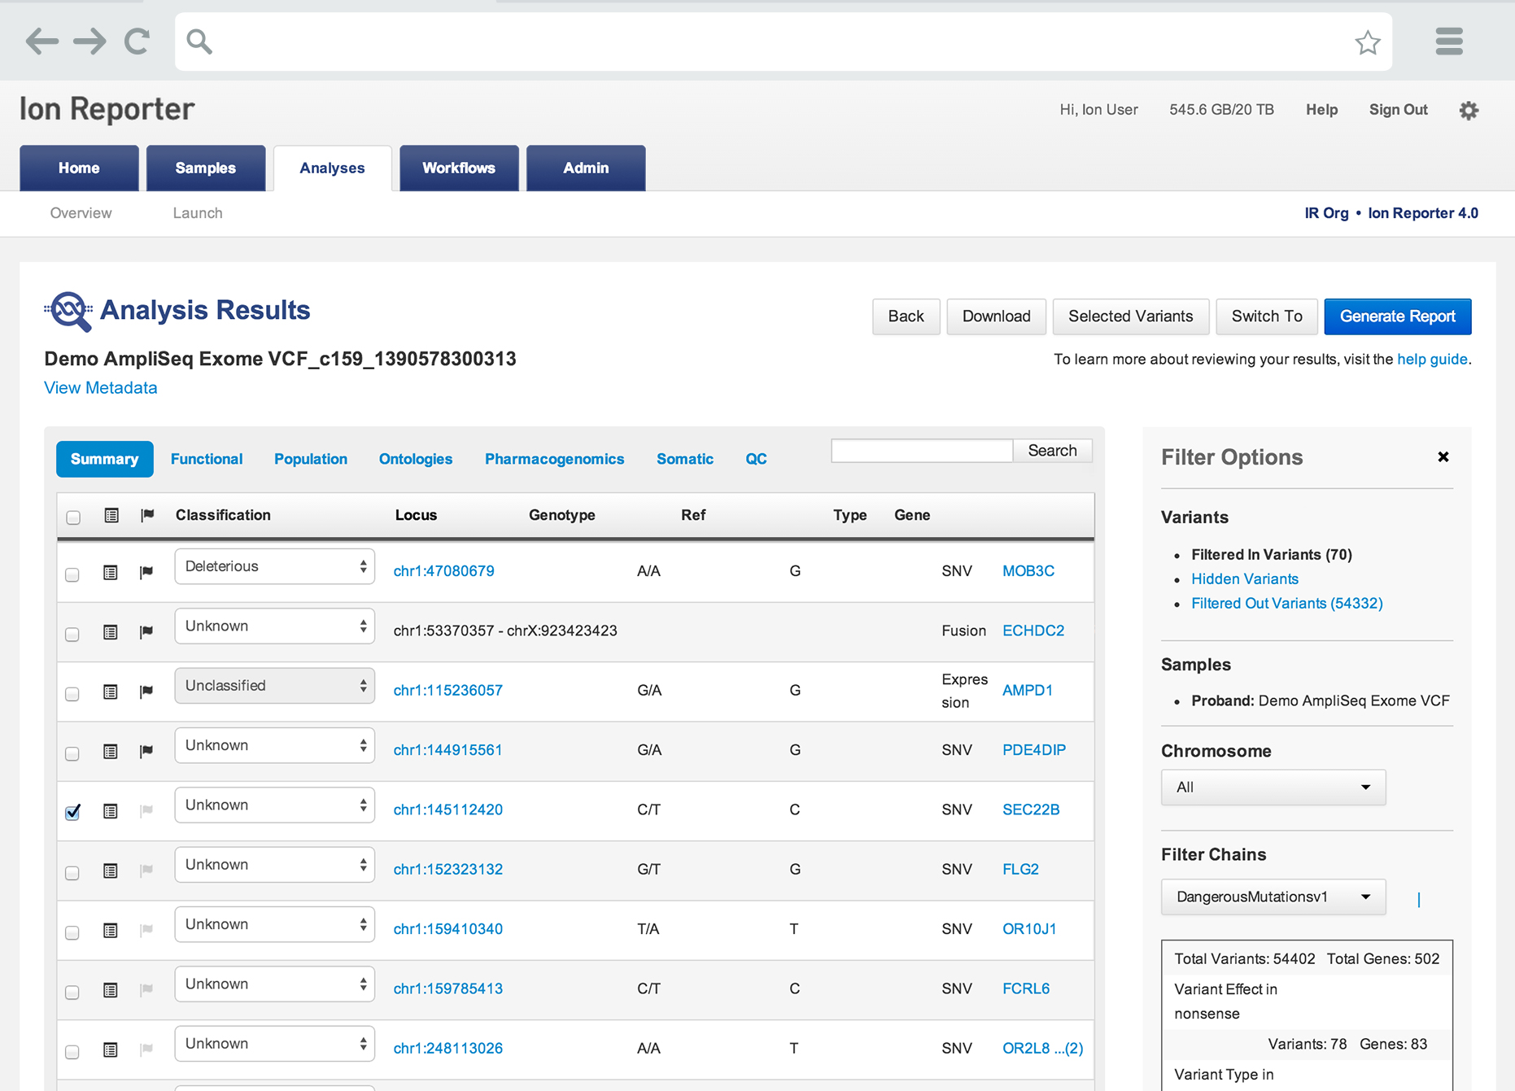Open classification dropdown for PDE4DIP row
This screenshot has width=1515, height=1091.
click(x=275, y=745)
